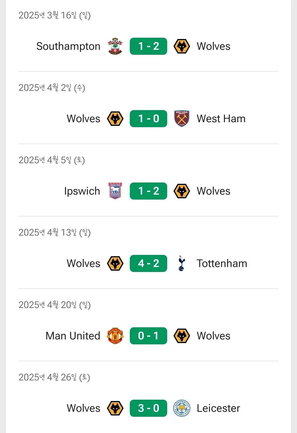Click Wolves crest in Southampton match

click(182, 46)
